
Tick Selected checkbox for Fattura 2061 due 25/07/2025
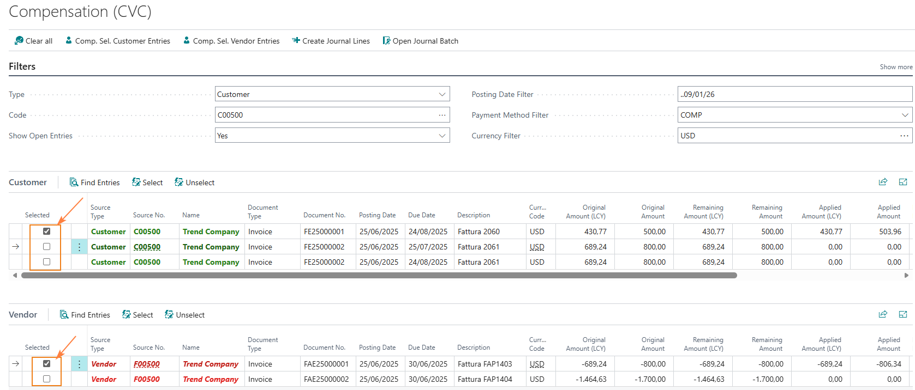click(x=46, y=247)
